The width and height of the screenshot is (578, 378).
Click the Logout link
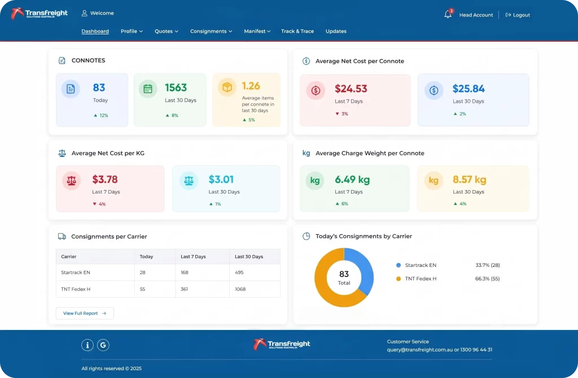(x=518, y=15)
